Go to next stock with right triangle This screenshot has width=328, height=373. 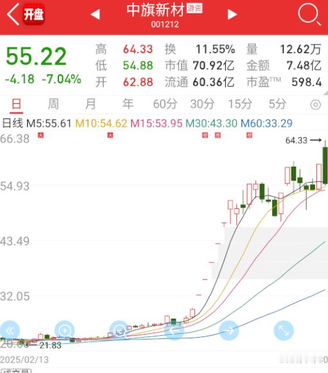pyautogui.click(x=232, y=14)
